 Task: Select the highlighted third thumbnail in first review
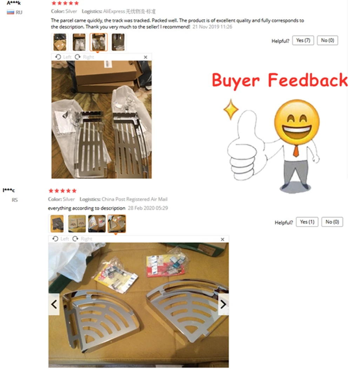(x=99, y=42)
